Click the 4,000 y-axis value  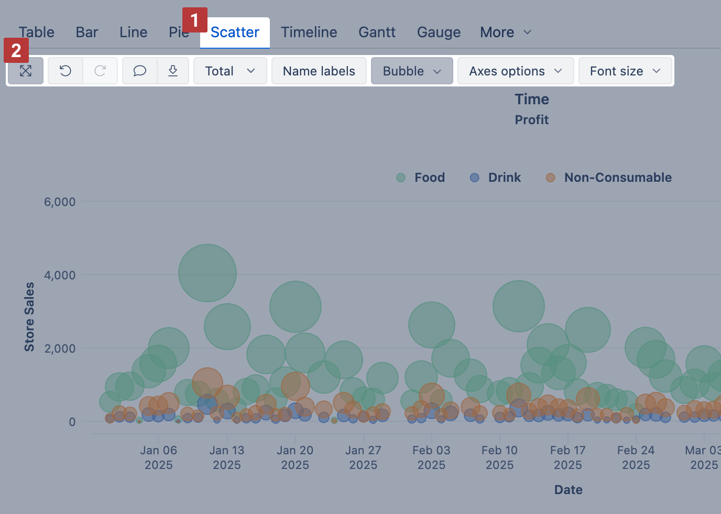[60, 275]
